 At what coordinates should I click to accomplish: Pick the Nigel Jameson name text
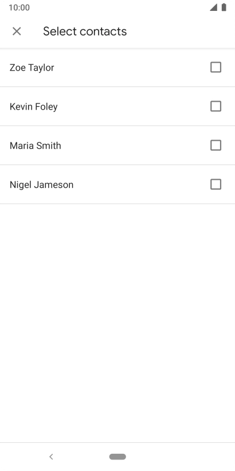(x=41, y=185)
